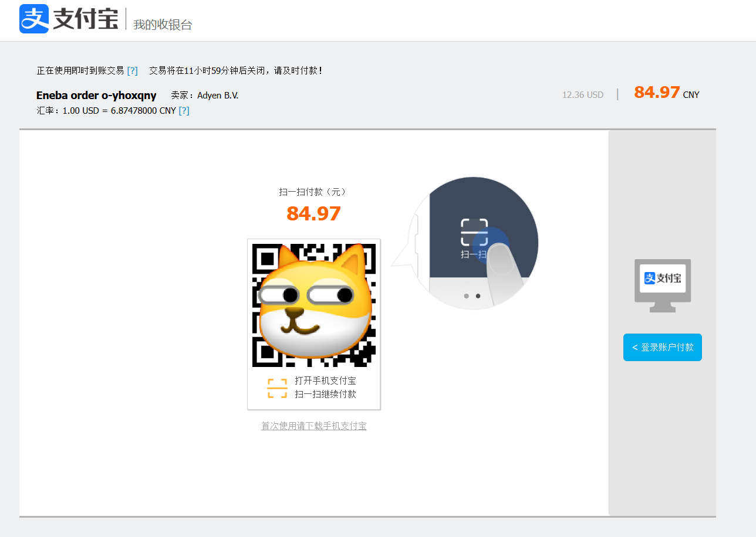Screen dimensions: 756x537
Task: Click the 84.97 CNY total in the header
Action: point(667,93)
